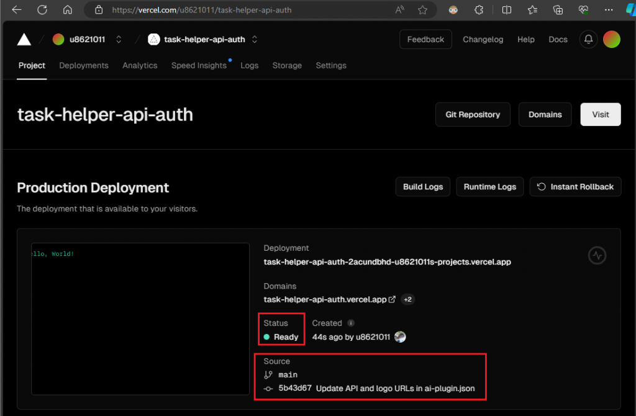Show the +2 additional domains

pyautogui.click(x=407, y=299)
